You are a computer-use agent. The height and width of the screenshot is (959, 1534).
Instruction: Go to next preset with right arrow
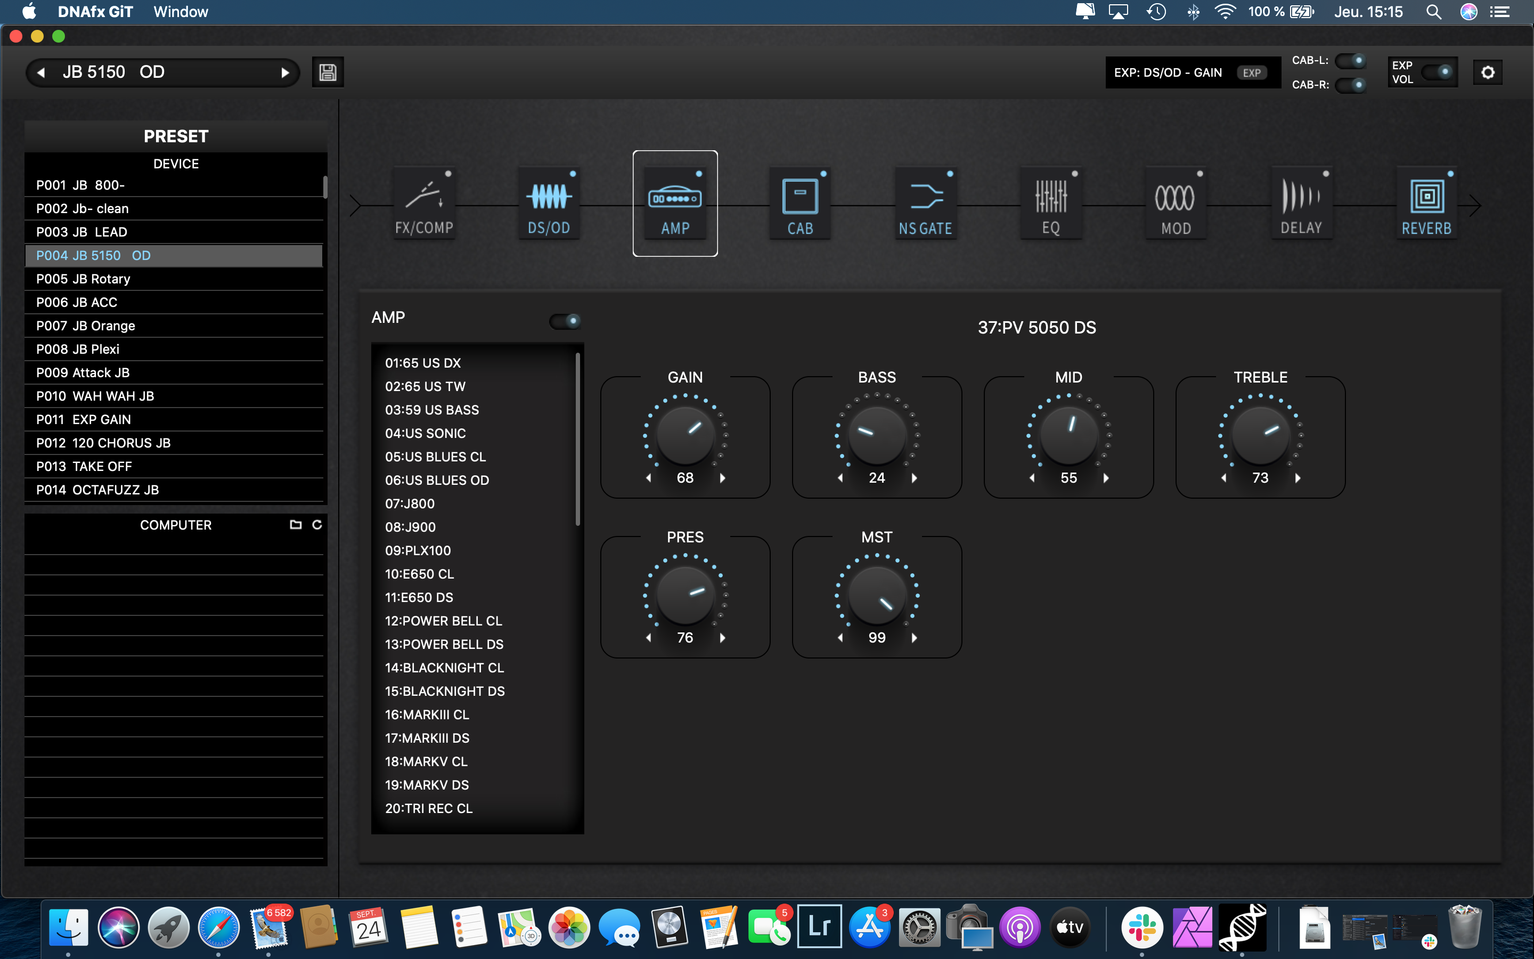coord(284,72)
